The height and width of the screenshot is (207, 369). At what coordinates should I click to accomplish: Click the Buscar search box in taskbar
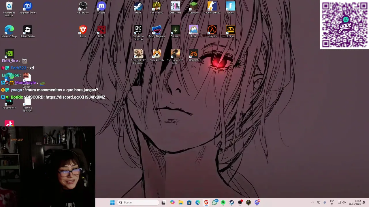coord(139,202)
